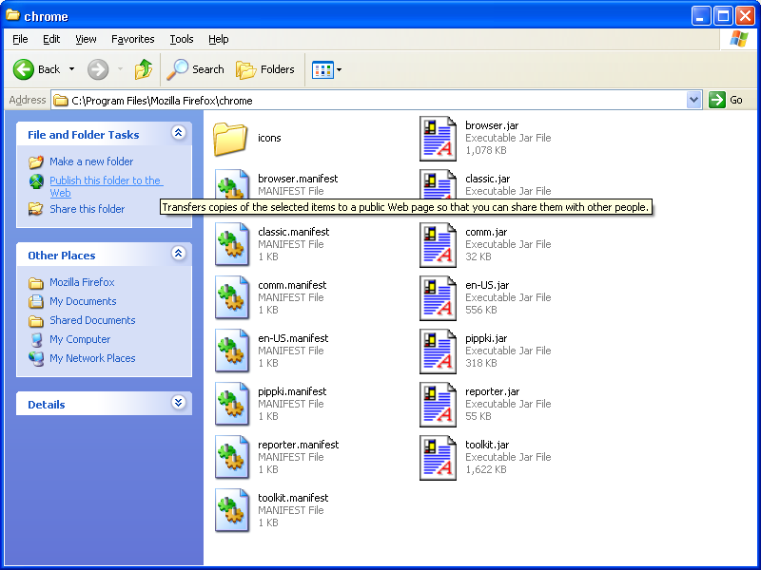Collapse the Other Places panel
This screenshot has height=570, width=761.
click(x=178, y=255)
